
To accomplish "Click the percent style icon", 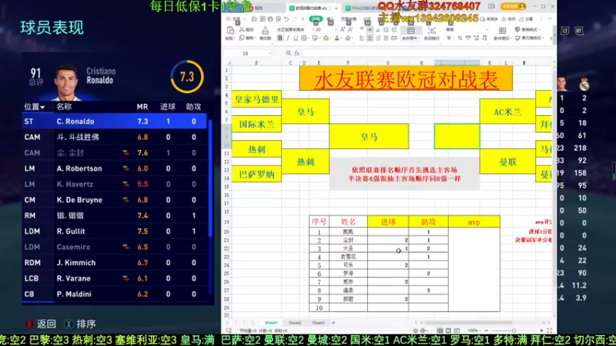I will (460, 38).
